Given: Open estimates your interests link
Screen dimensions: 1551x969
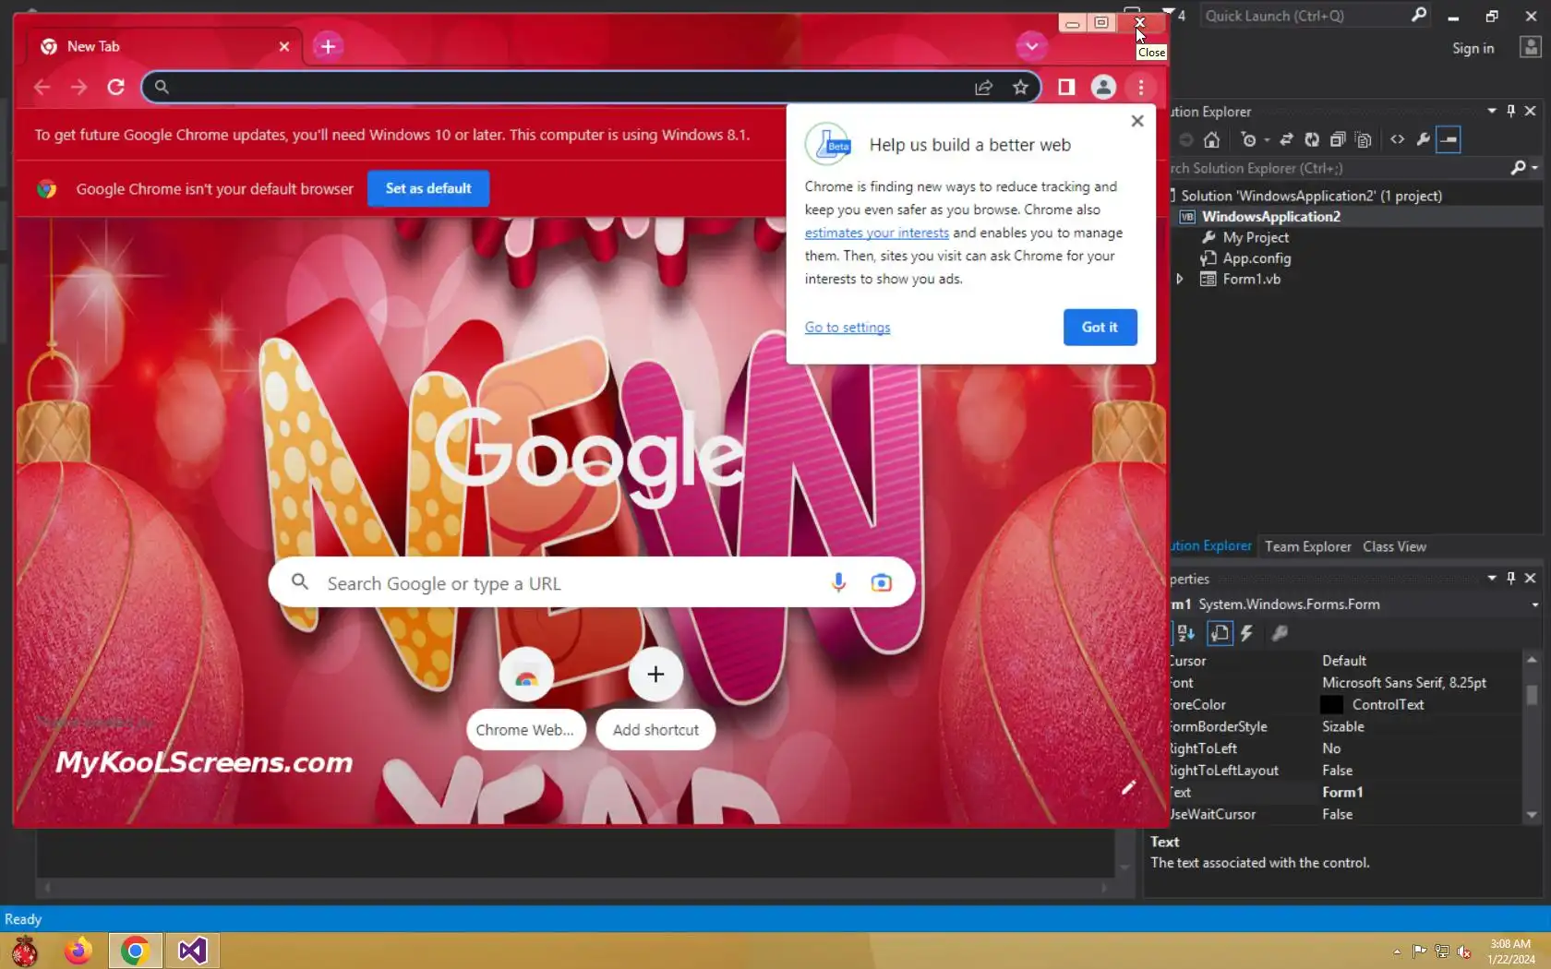Looking at the screenshot, I should click(x=876, y=233).
